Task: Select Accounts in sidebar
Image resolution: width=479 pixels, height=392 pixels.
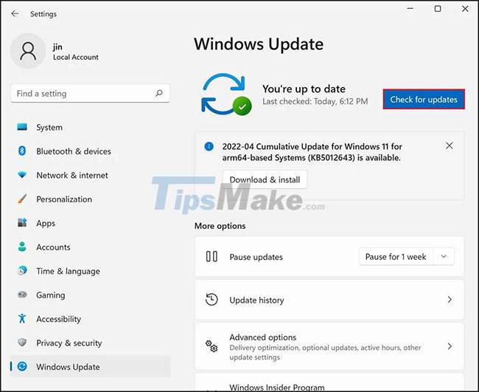Action: 90,247
